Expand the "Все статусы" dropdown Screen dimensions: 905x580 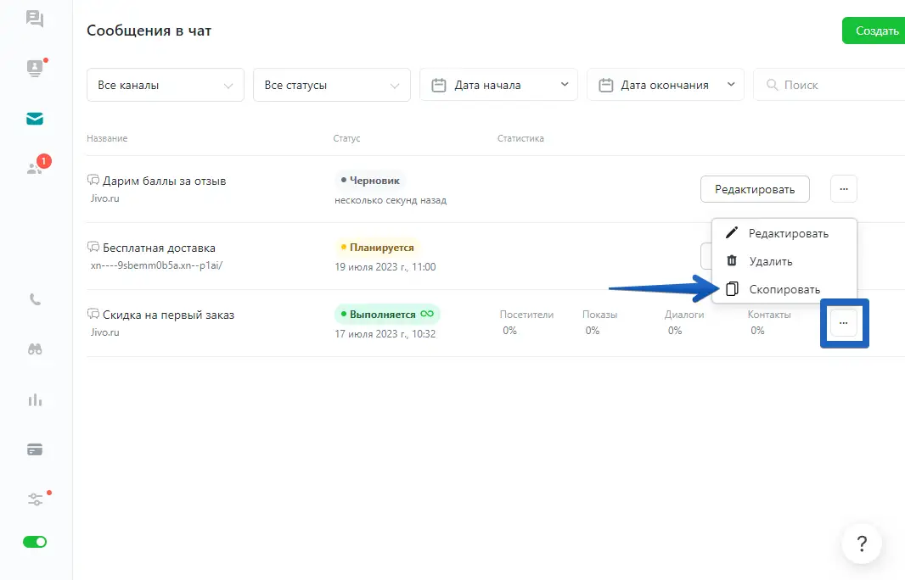coord(332,85)
